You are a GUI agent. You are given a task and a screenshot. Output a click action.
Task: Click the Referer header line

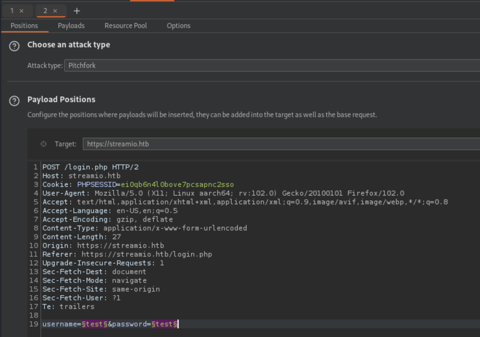[127, 254]
